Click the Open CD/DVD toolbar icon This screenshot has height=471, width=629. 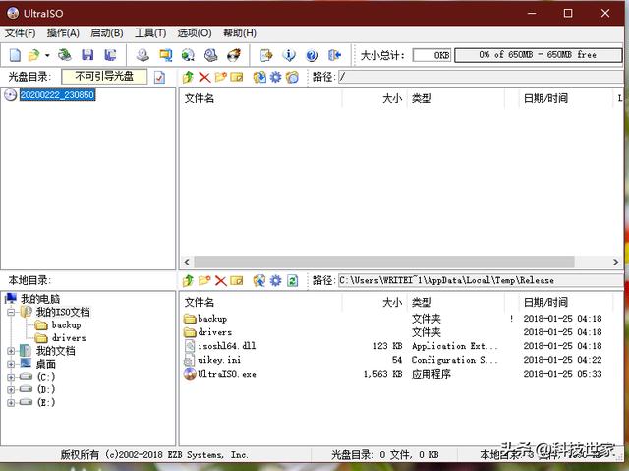[x=64, y=55]
